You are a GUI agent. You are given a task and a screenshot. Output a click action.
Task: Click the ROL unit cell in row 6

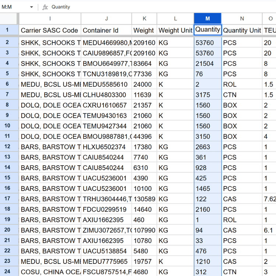click(242, 84)
